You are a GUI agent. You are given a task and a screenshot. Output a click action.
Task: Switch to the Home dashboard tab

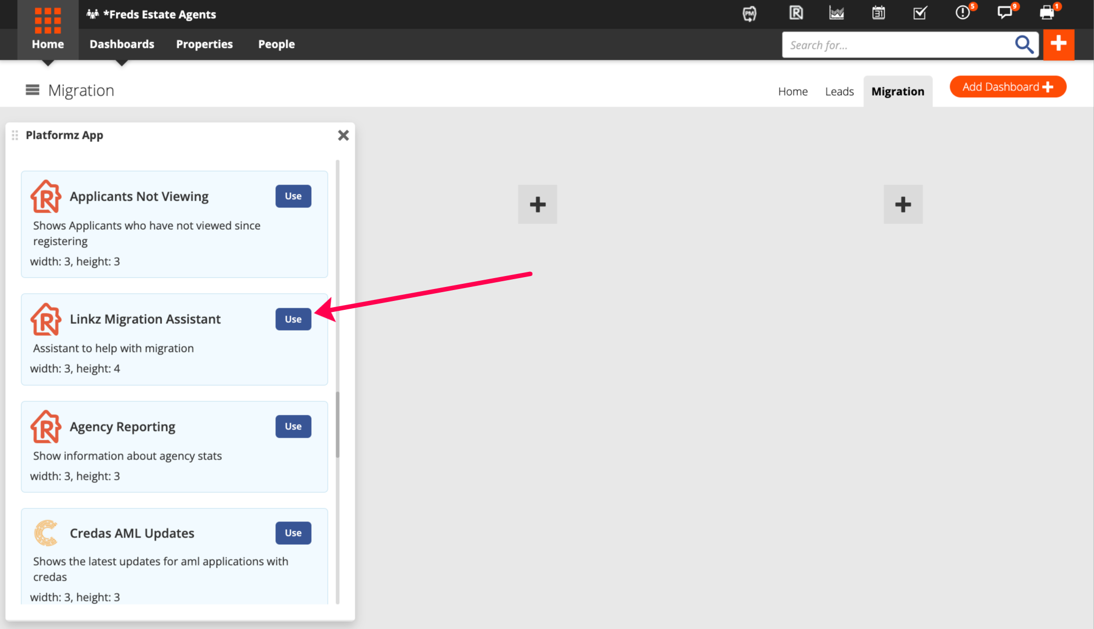(x=793, y=91)
